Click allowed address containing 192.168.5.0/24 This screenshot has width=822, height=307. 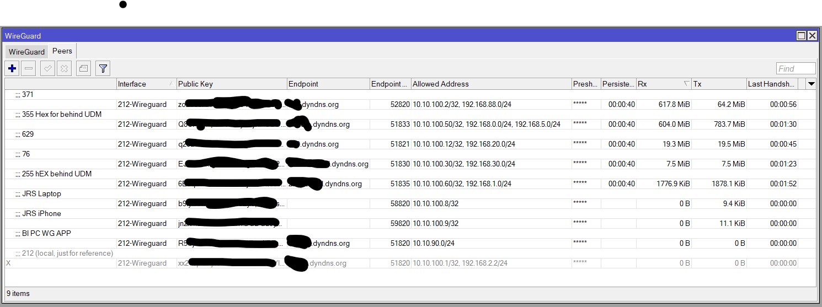[x=487, y=124]
